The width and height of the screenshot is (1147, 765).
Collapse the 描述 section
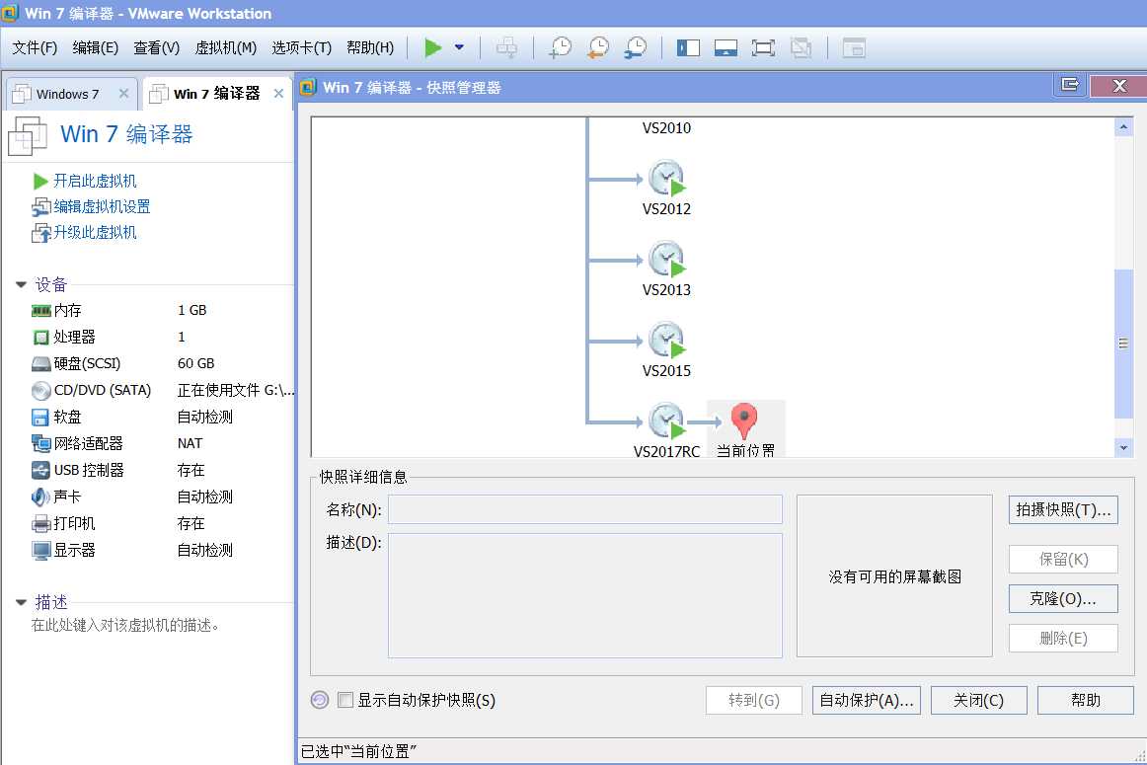[21, 603]
